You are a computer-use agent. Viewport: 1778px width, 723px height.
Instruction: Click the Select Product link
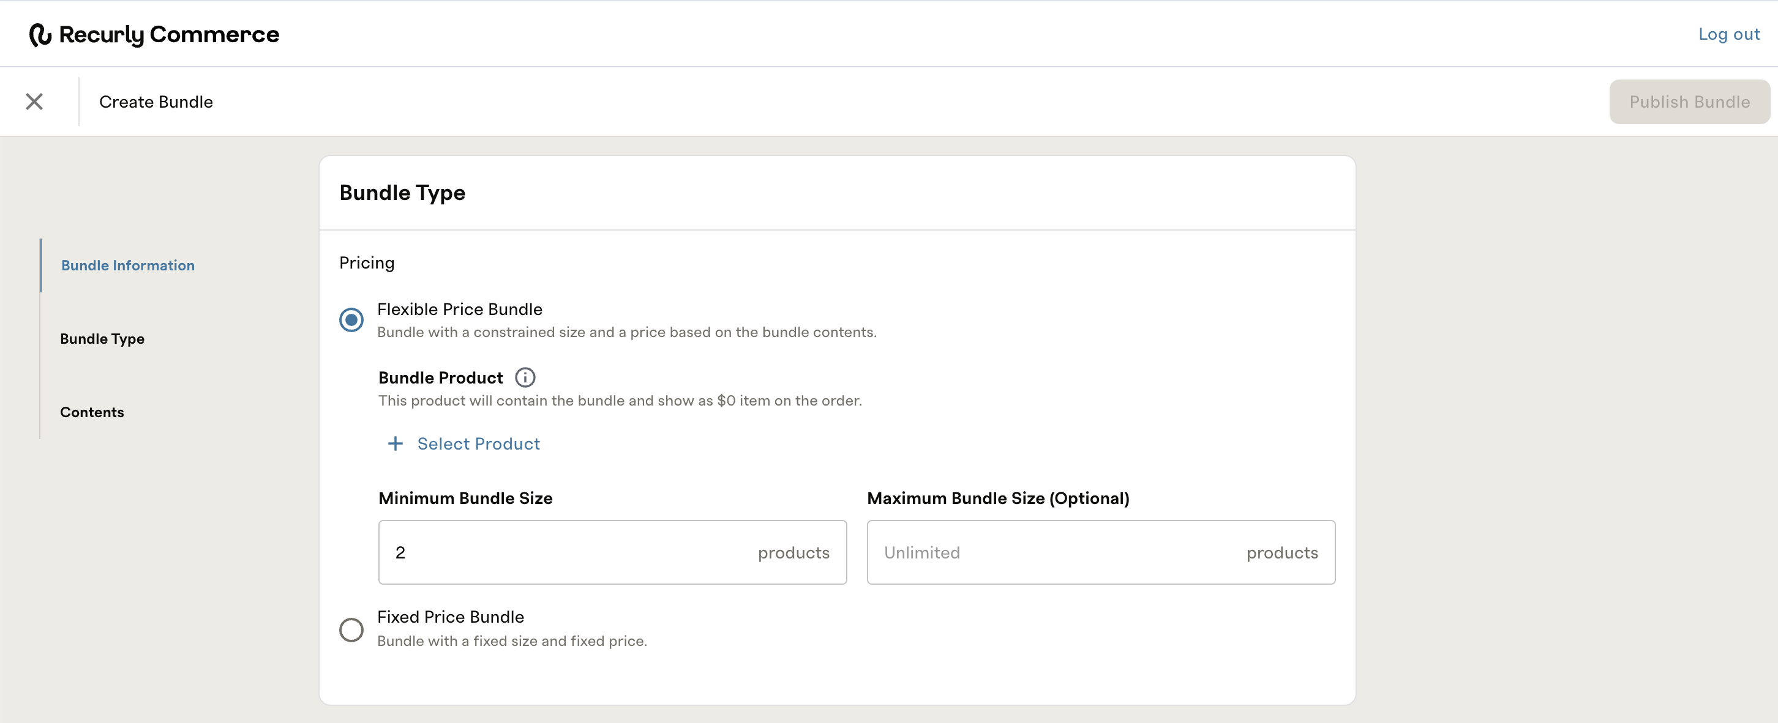point(478,443)
